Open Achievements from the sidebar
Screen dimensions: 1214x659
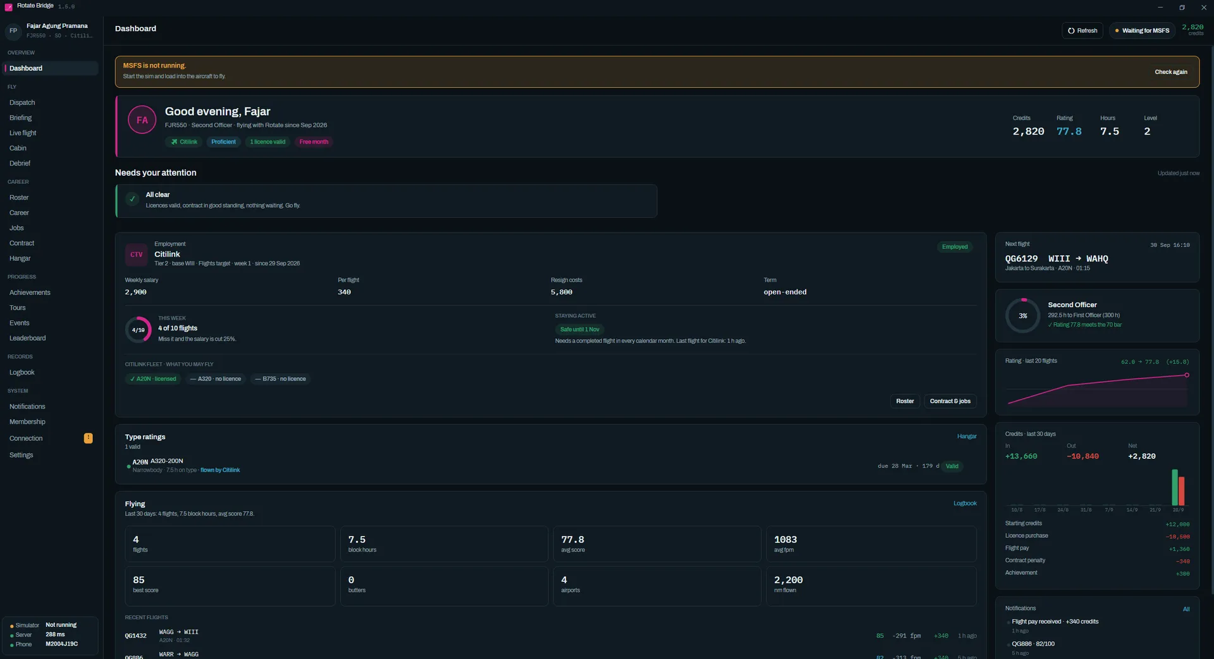pos(51,293)
